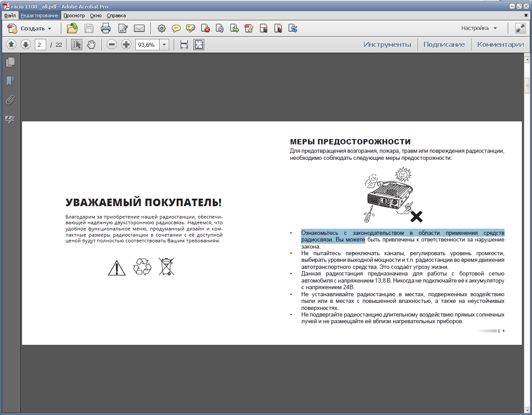Click heading МЕРЫ ПРЕДОСТОРОЖНОСТИ

pos(350,142)
